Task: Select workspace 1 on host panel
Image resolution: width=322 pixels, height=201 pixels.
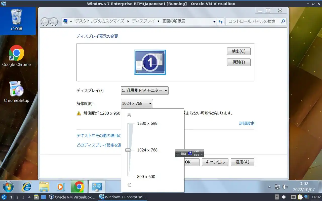Action: click(11, 197)
